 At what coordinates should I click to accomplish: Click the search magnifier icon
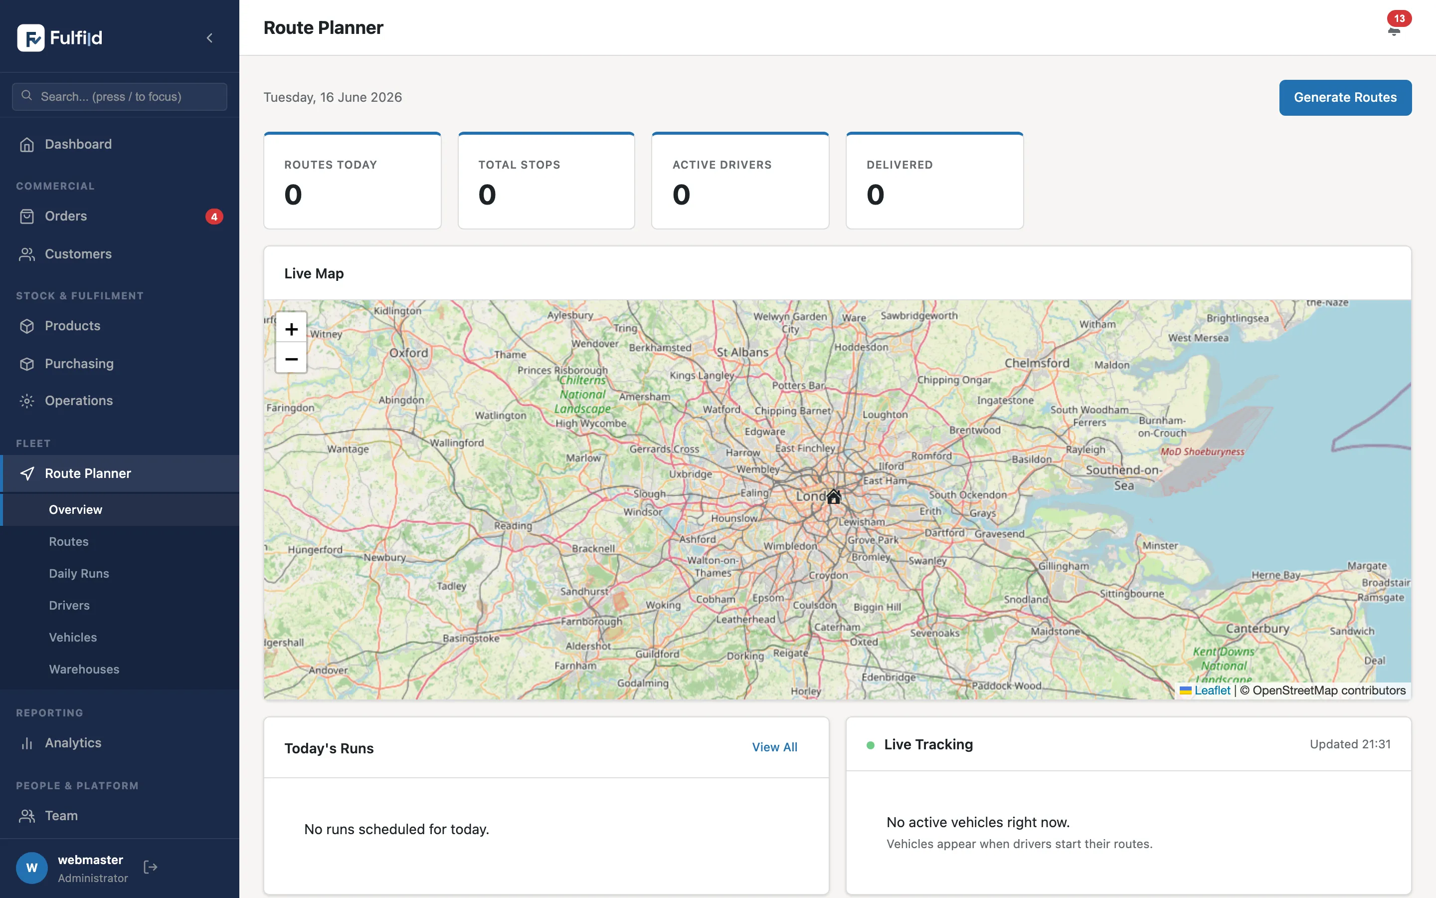point(27,96)
